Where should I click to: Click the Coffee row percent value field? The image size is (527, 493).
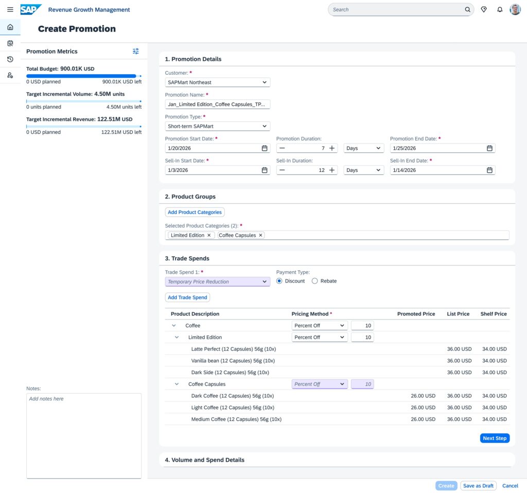pyautogui.click(x=362, y=325)
